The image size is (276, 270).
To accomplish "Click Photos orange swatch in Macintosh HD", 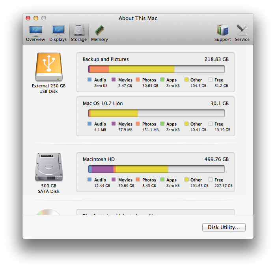I will pyautogui.click(x=138, y=179).
